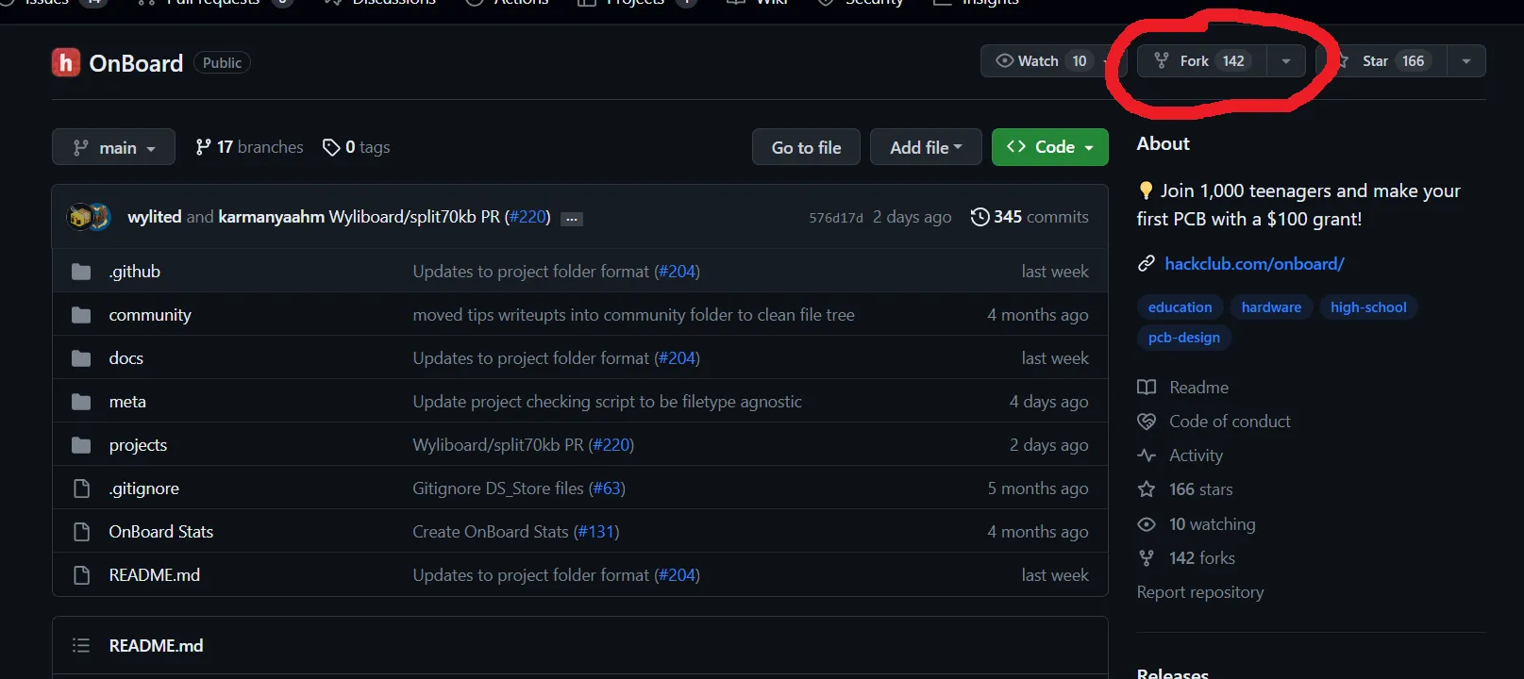Click the file icon beside OnBoard Stats
The image size is (1524, 679).
[x=82, y=532]
